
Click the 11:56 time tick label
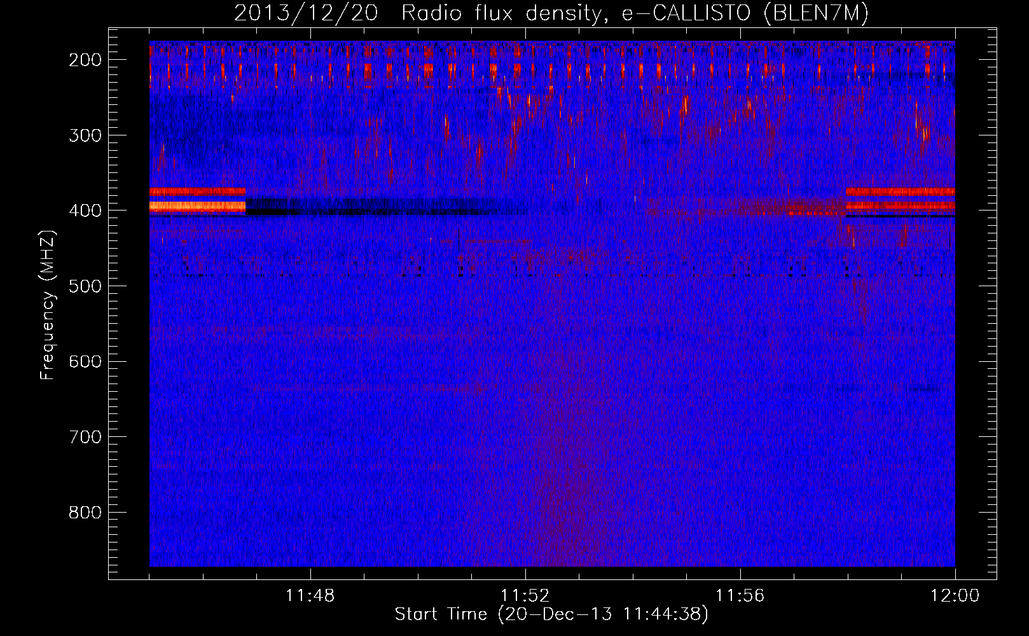tap(740, 596)
